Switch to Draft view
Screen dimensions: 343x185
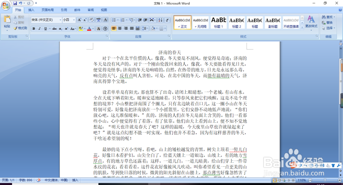click(x=293, y=180)
